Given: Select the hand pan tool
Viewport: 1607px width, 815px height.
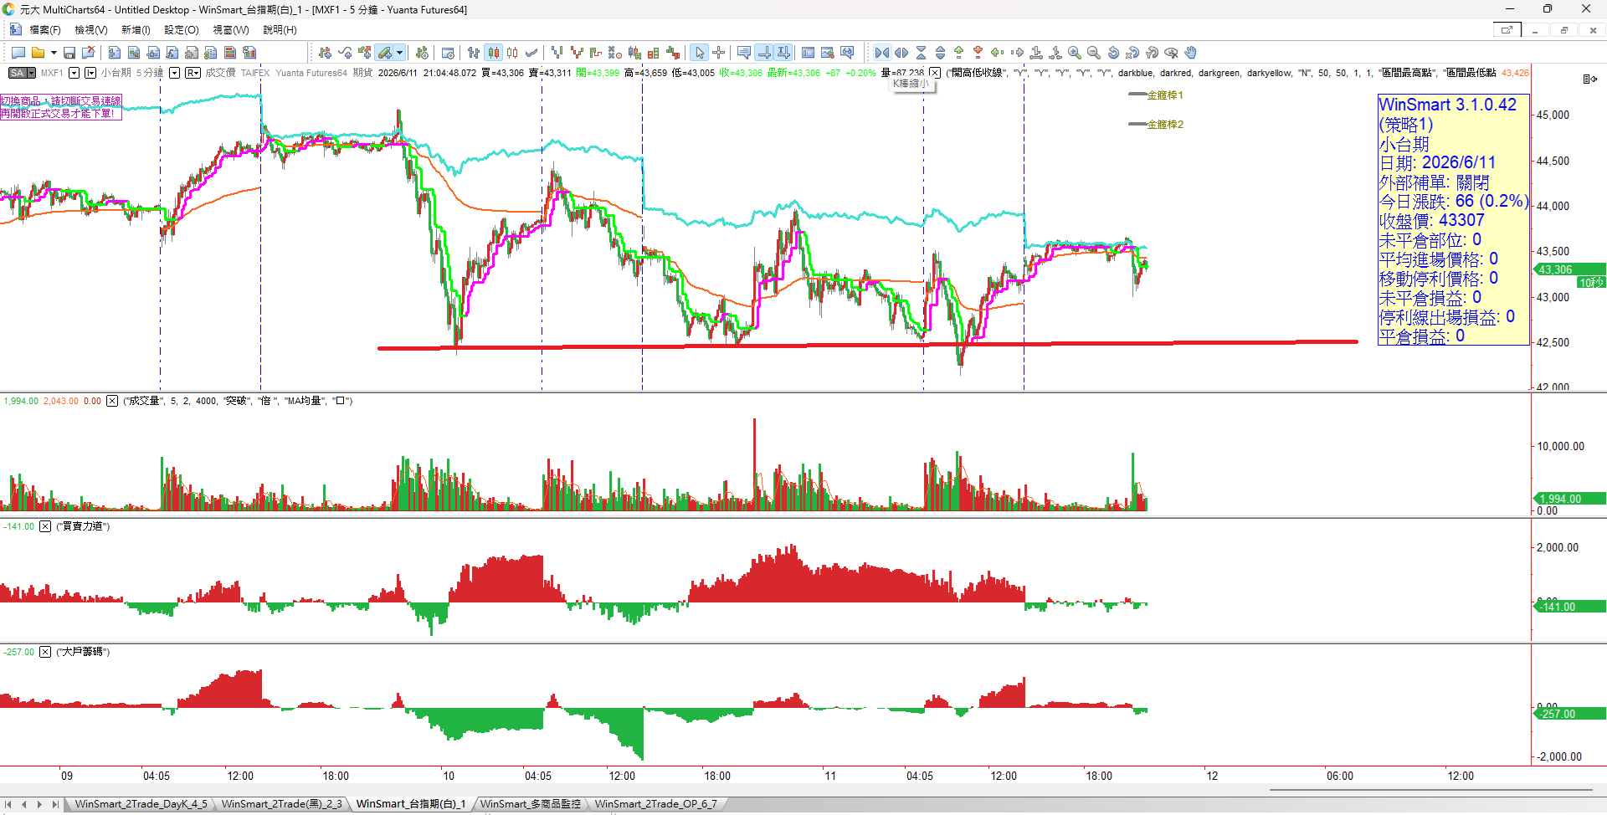Looking at the screenshot, I should point(1190,53).
